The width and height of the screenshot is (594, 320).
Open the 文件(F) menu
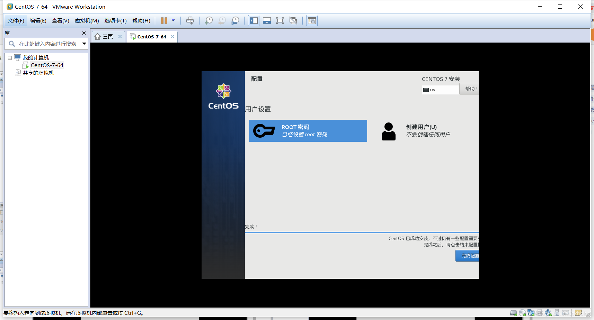coord(16,21)
